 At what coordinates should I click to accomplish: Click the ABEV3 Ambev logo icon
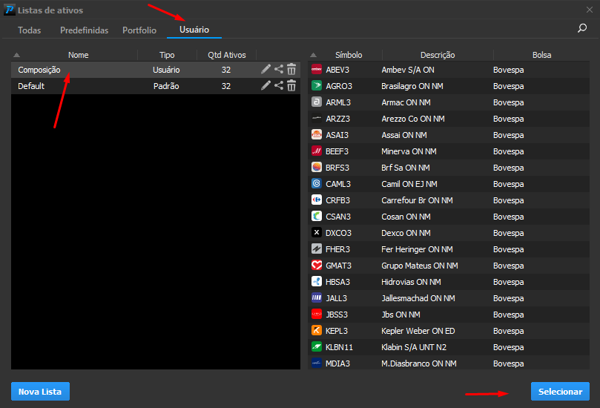tap(317, 70)
